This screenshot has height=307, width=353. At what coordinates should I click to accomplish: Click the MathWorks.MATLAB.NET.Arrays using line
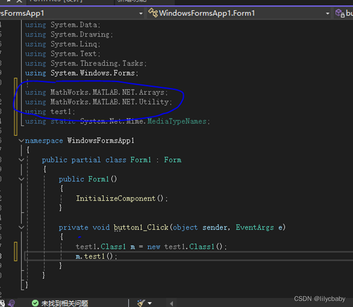(96, 93)
